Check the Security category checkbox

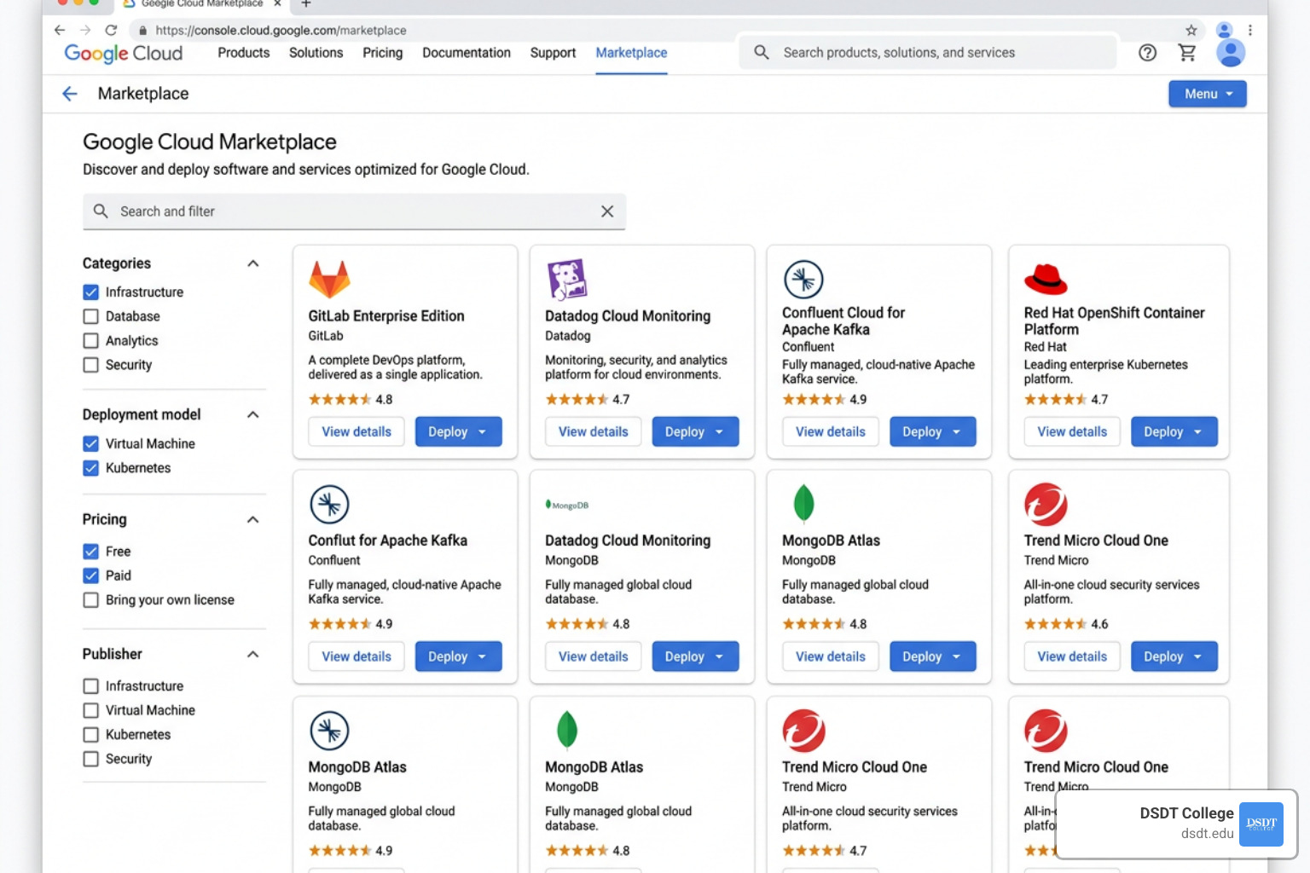[x=91, y=365]
